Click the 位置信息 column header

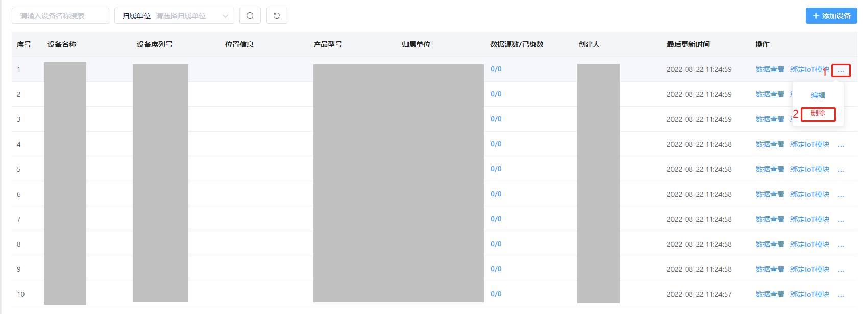239,44
